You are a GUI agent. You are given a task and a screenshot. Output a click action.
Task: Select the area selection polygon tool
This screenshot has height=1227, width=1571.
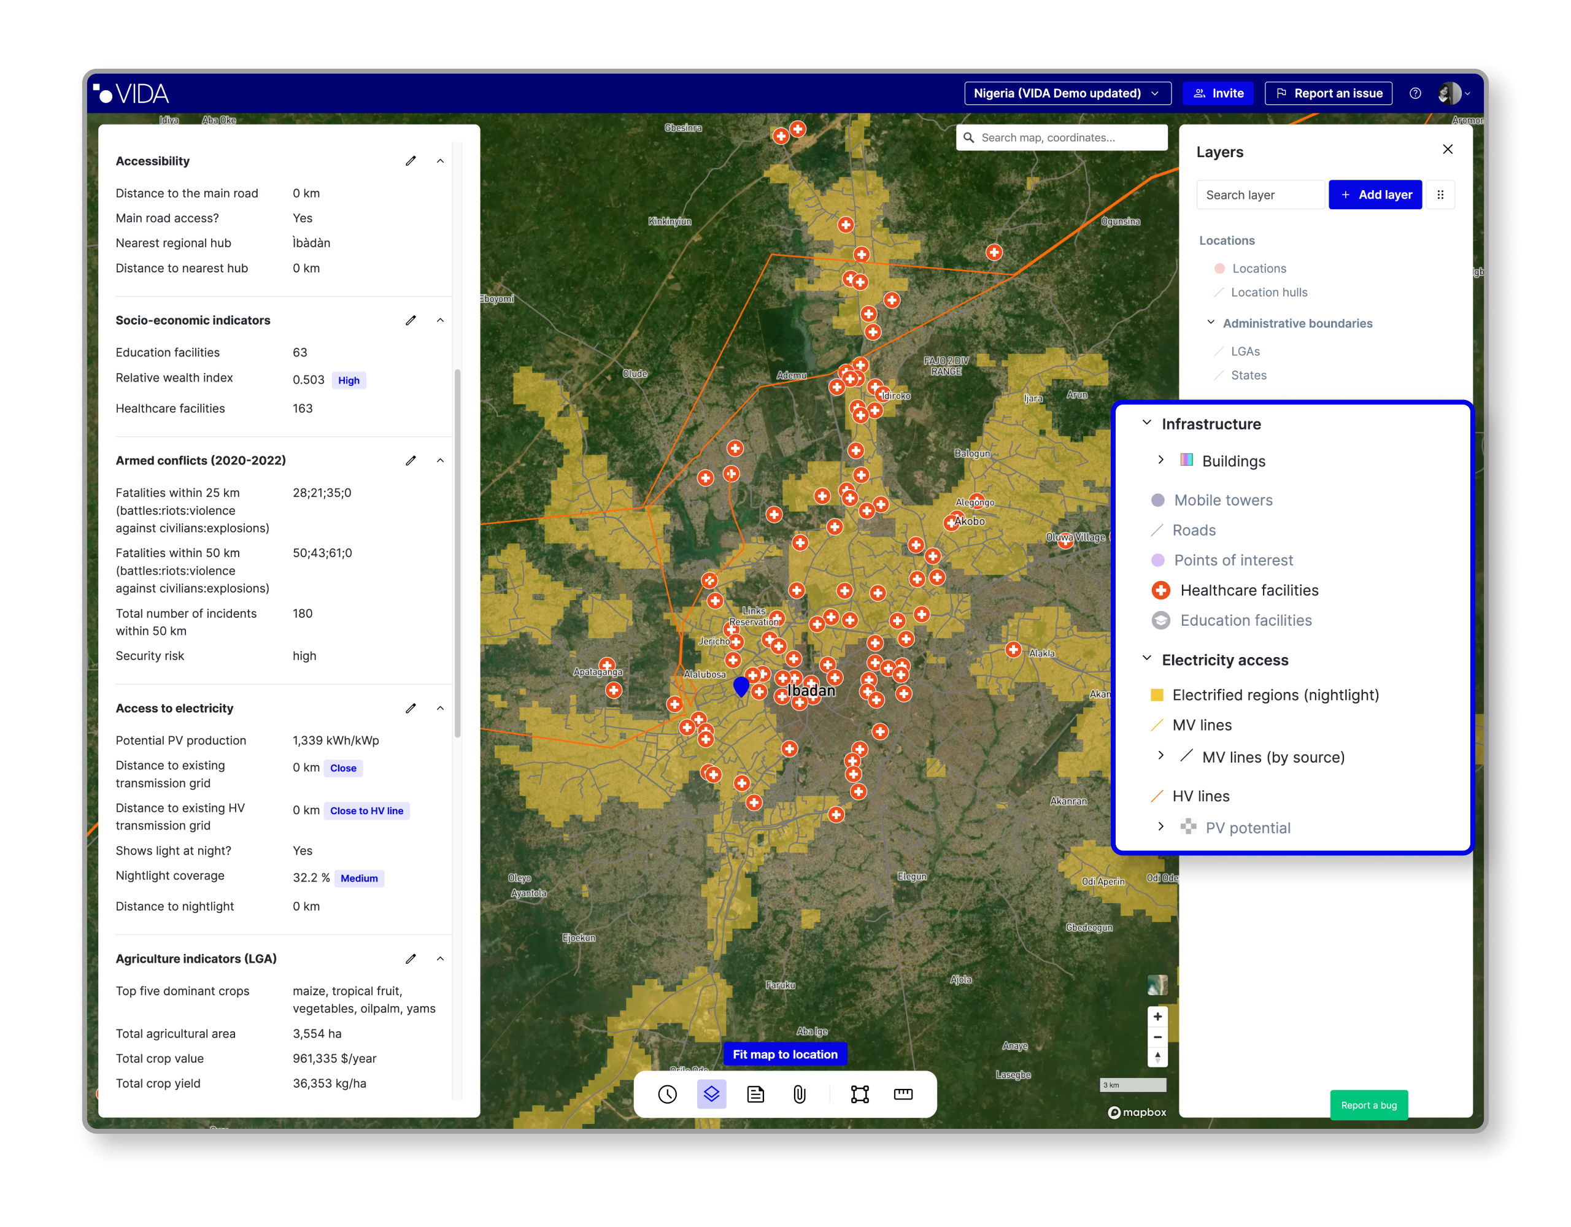pyautogui.click(x=860, y=1094)
